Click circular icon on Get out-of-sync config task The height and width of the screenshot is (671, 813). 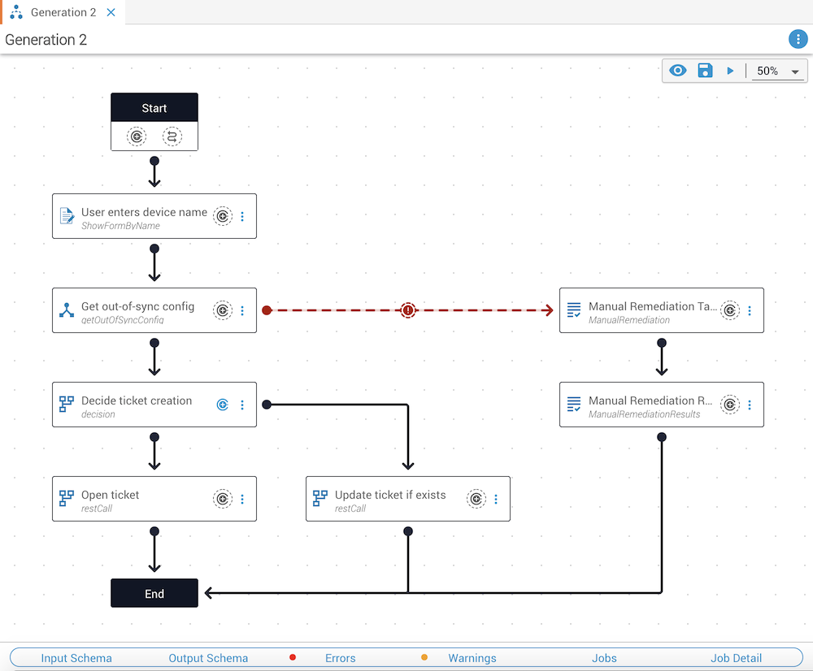(223, 310)
